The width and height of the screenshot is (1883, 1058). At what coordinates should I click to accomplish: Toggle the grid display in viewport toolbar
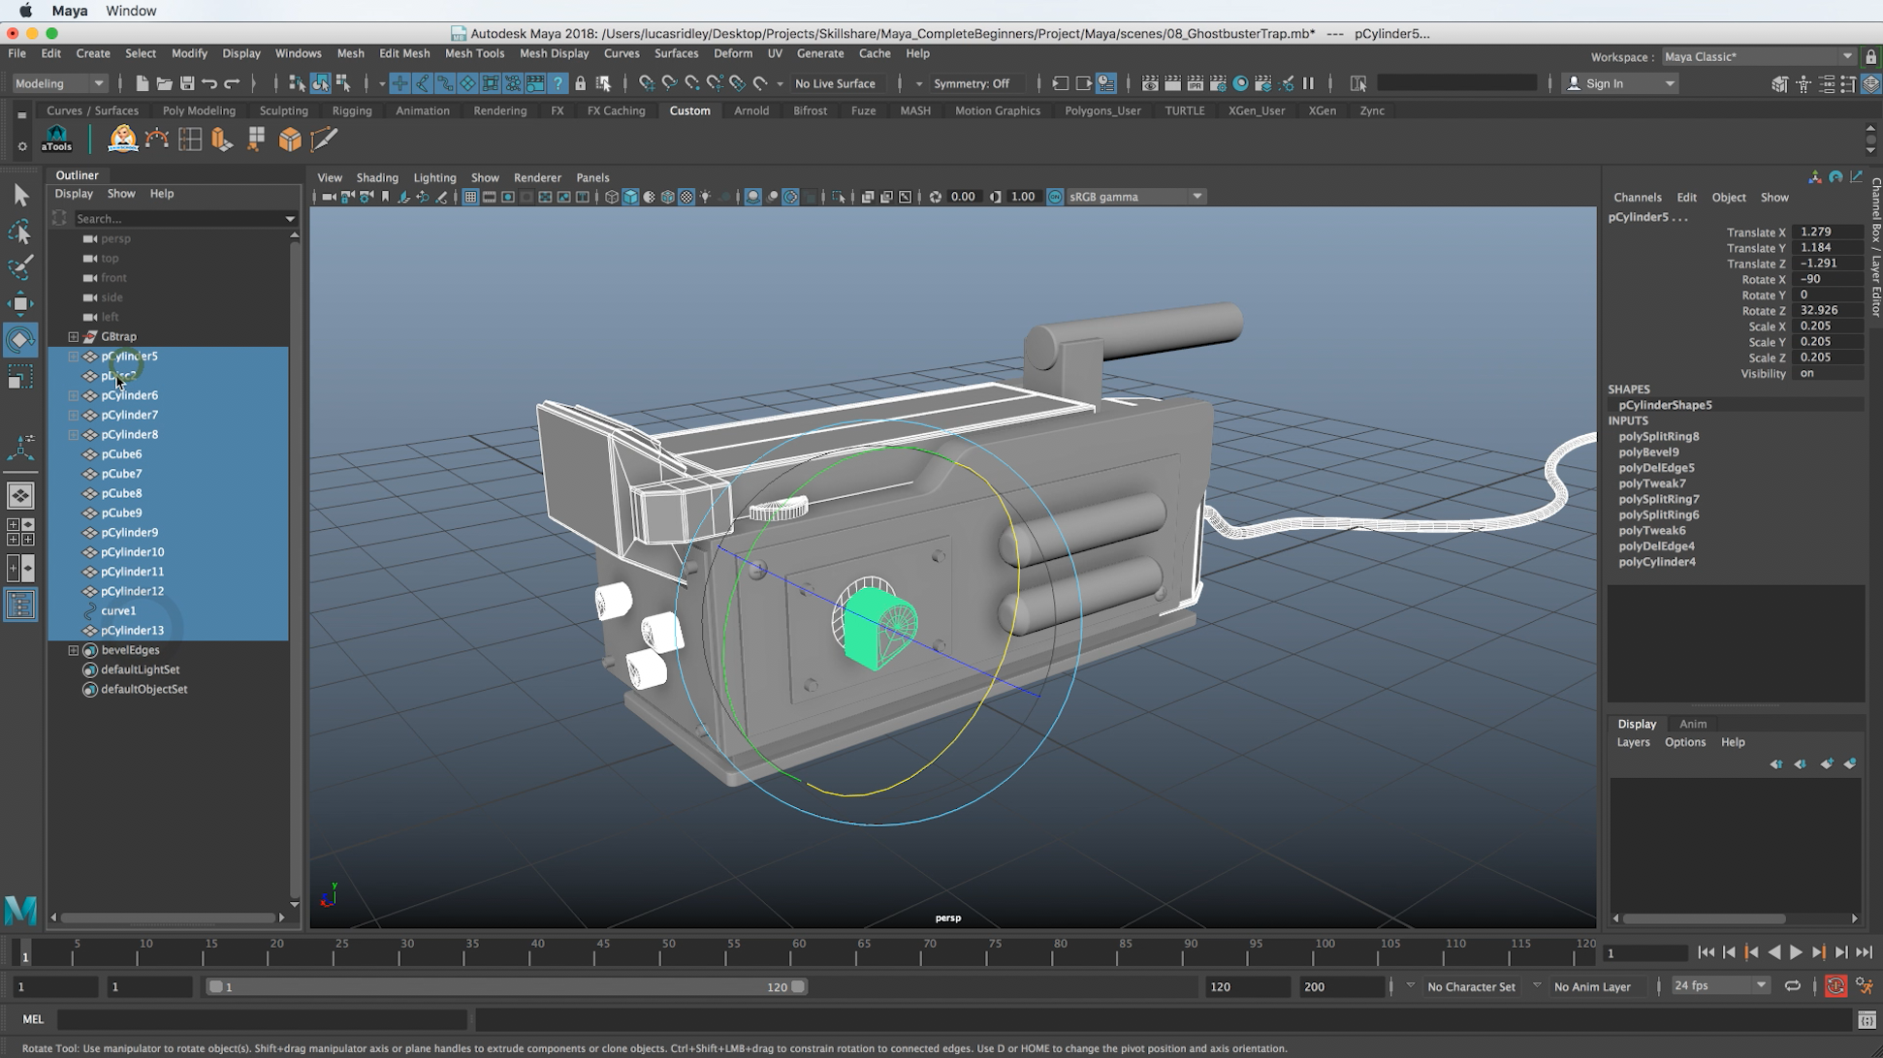pyautogui.click(x=470, y=197)
